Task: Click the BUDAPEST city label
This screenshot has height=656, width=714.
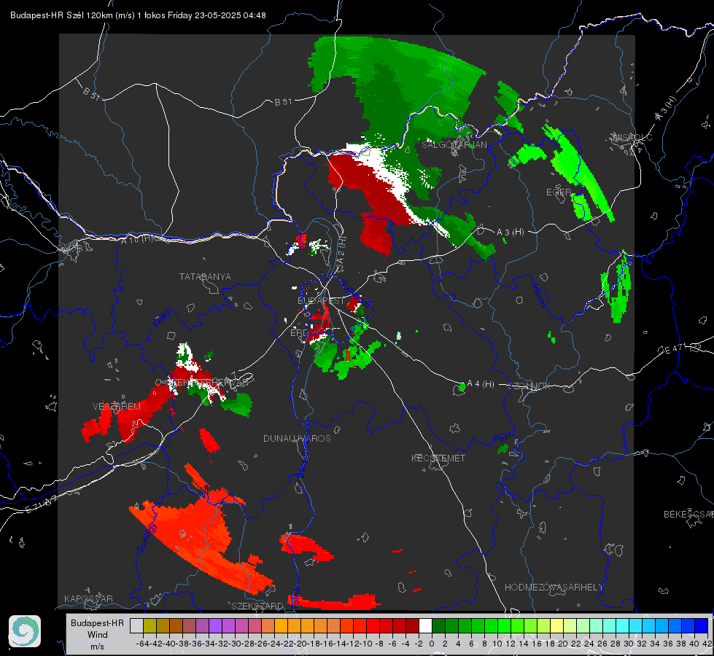Action: [321, 301]
